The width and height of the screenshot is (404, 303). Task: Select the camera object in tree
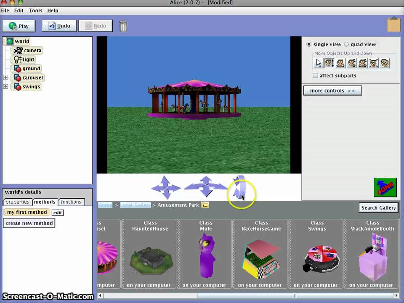[x=28, y=50]
